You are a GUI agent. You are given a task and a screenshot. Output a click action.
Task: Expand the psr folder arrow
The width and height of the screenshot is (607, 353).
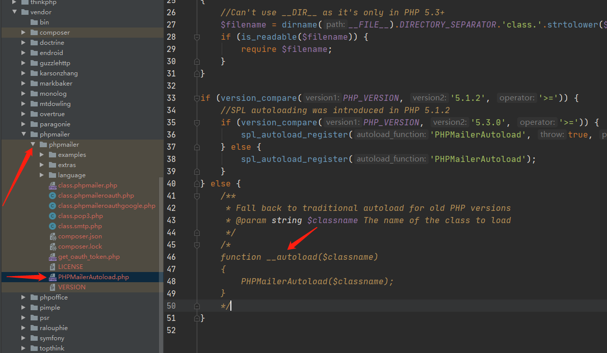click(x=23, y=318)
